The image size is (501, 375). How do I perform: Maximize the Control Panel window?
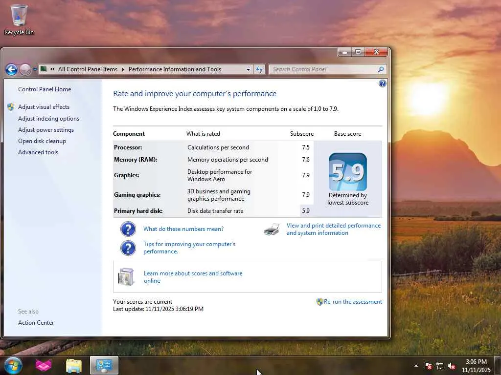pos(358,52)
